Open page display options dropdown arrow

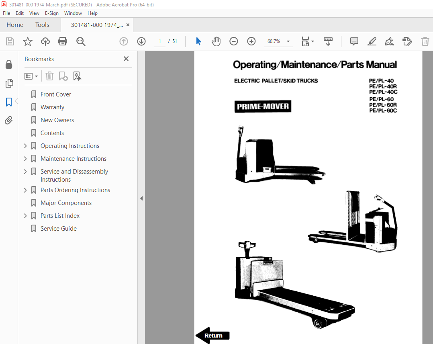point(312,41)
